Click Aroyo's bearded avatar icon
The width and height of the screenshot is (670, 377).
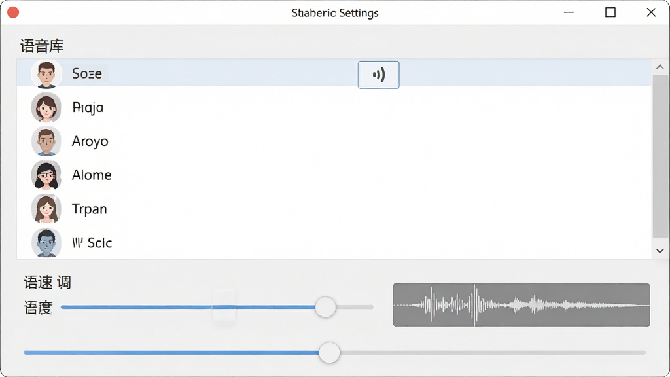pyautogui.click(x=46, y=141)
